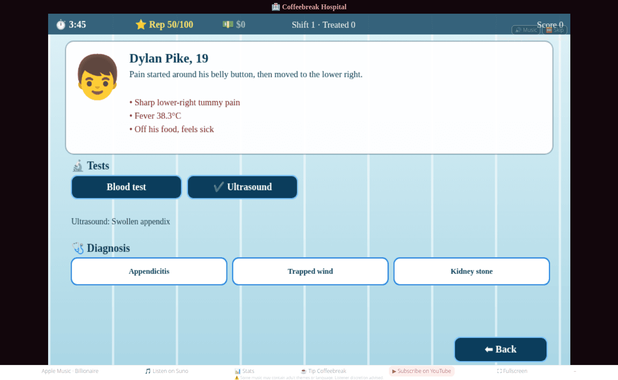
Task: Click the 3:45 timer readout
Action: coord(77,25)
